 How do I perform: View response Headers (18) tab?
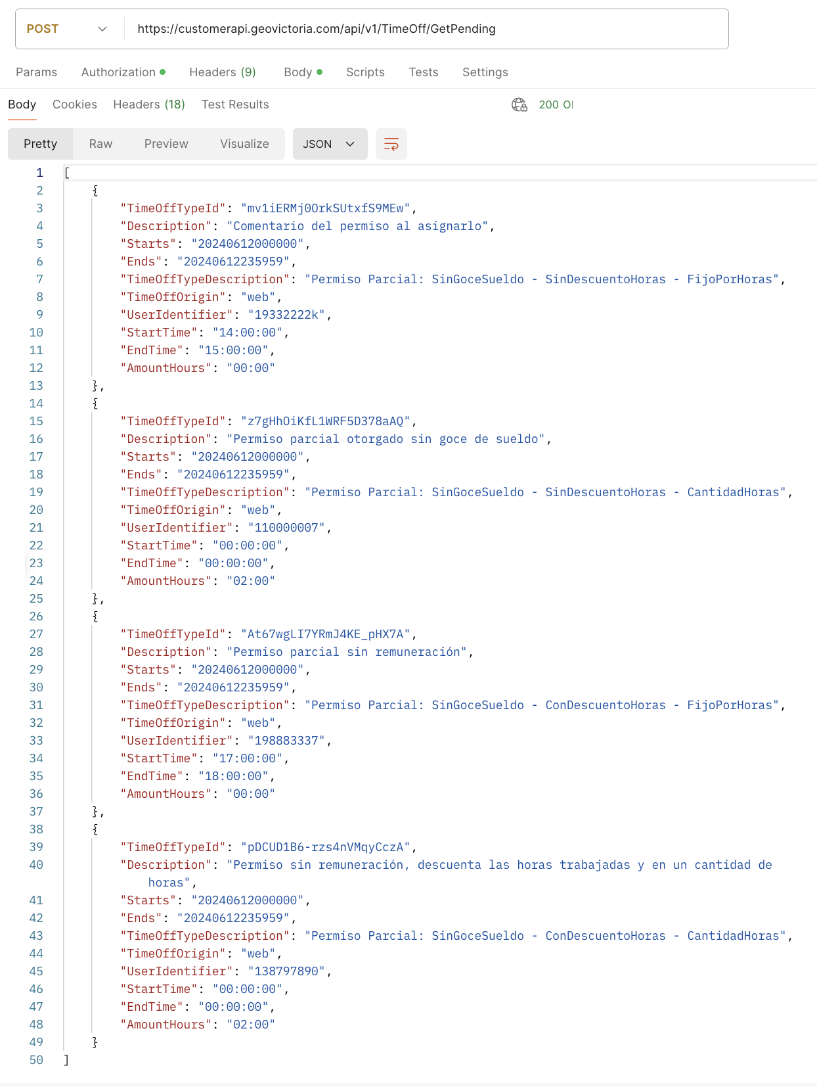(x=148, y=104)
